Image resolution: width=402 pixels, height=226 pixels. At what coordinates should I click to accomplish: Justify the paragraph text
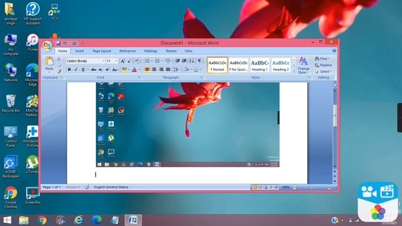point(168,70)
